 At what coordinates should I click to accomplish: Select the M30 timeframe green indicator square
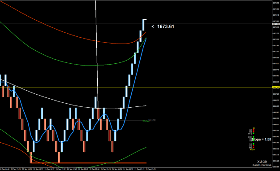pyautogui.click(x=254, y=136)
